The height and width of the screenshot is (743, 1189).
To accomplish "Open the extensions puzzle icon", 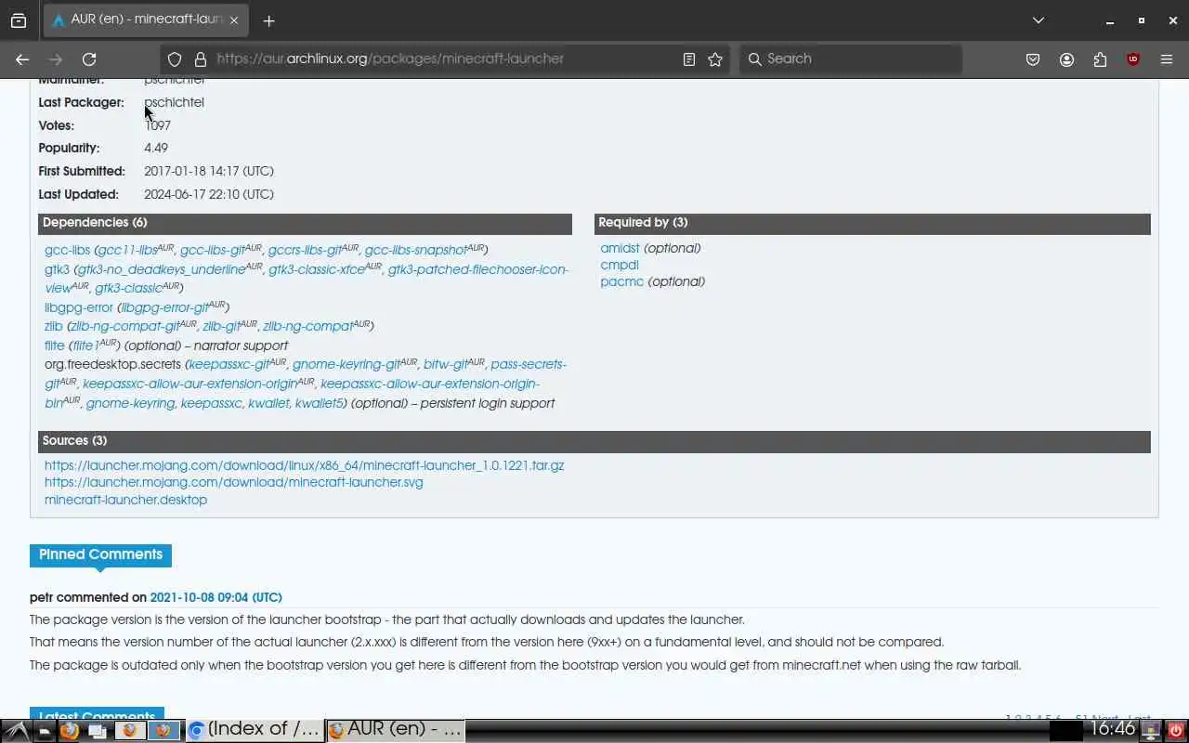I will [1100, 59].
